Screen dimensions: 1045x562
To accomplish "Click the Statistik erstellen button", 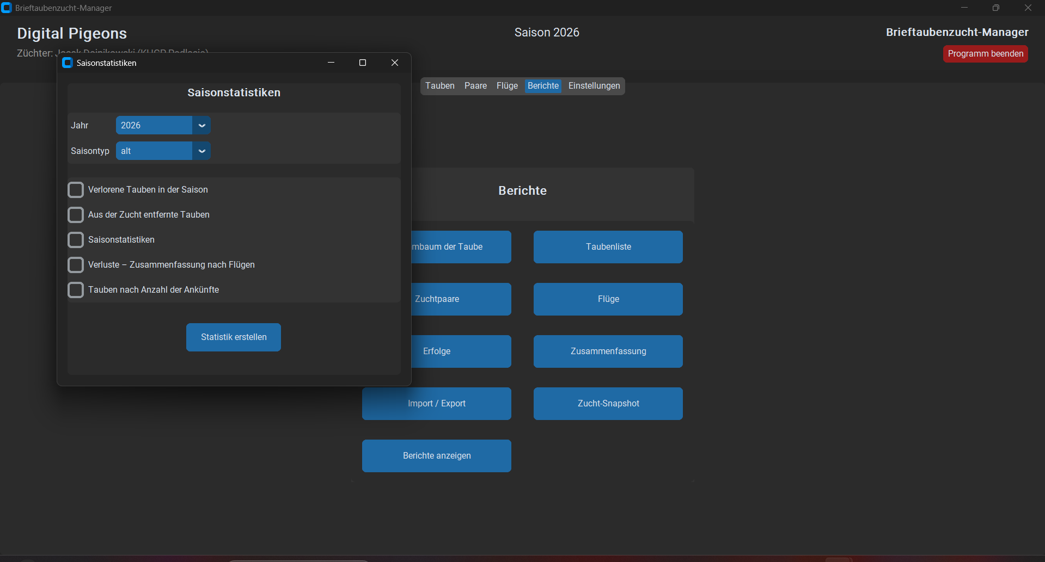I will coord(234,337).
